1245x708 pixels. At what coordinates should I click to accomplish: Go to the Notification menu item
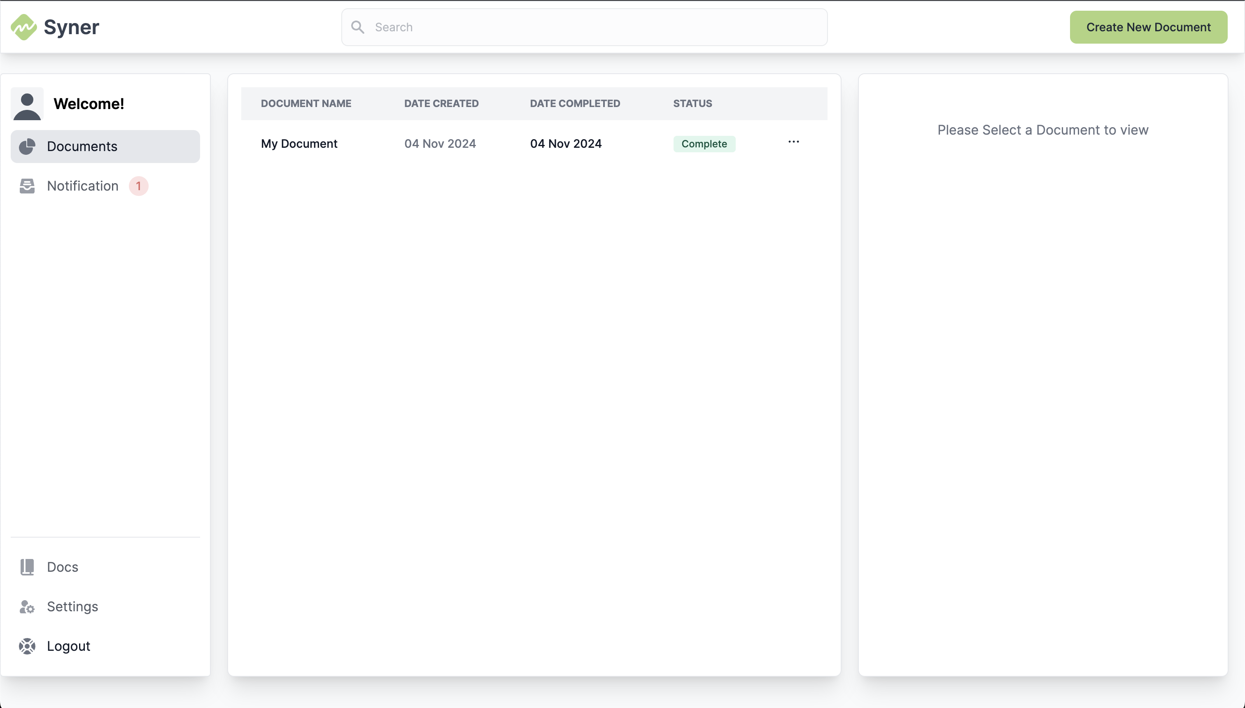coord(83,186)
